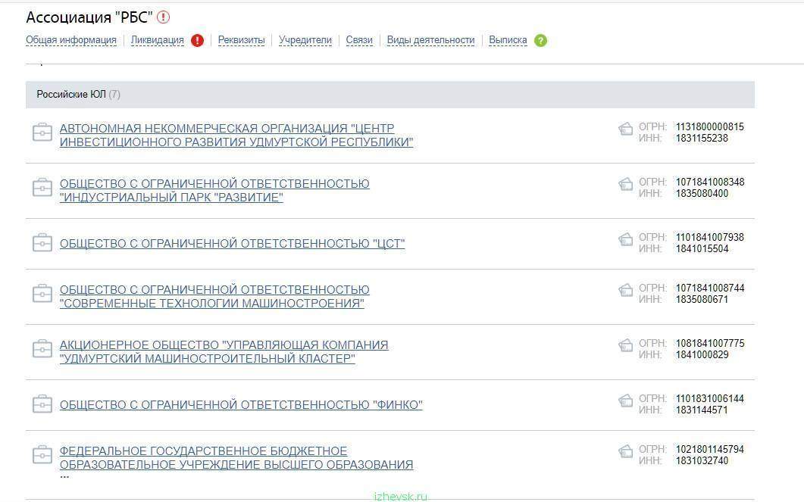Click the tag icon beside ОГРН 1071841008348

coord(626,184)
